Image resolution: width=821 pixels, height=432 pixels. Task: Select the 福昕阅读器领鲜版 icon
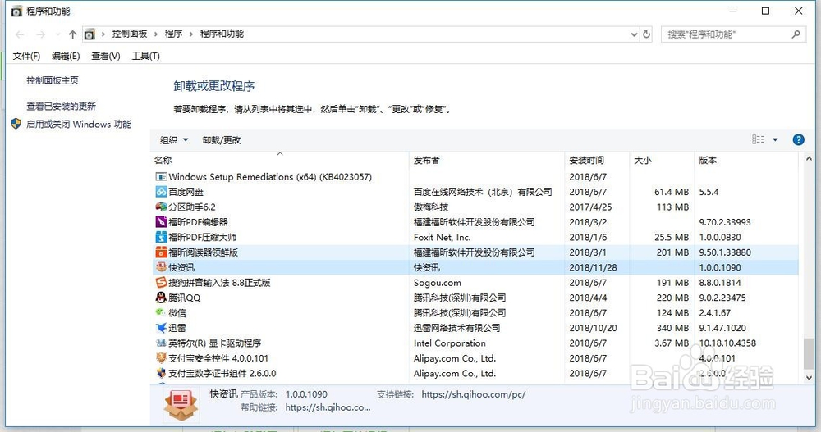[161, 252]
